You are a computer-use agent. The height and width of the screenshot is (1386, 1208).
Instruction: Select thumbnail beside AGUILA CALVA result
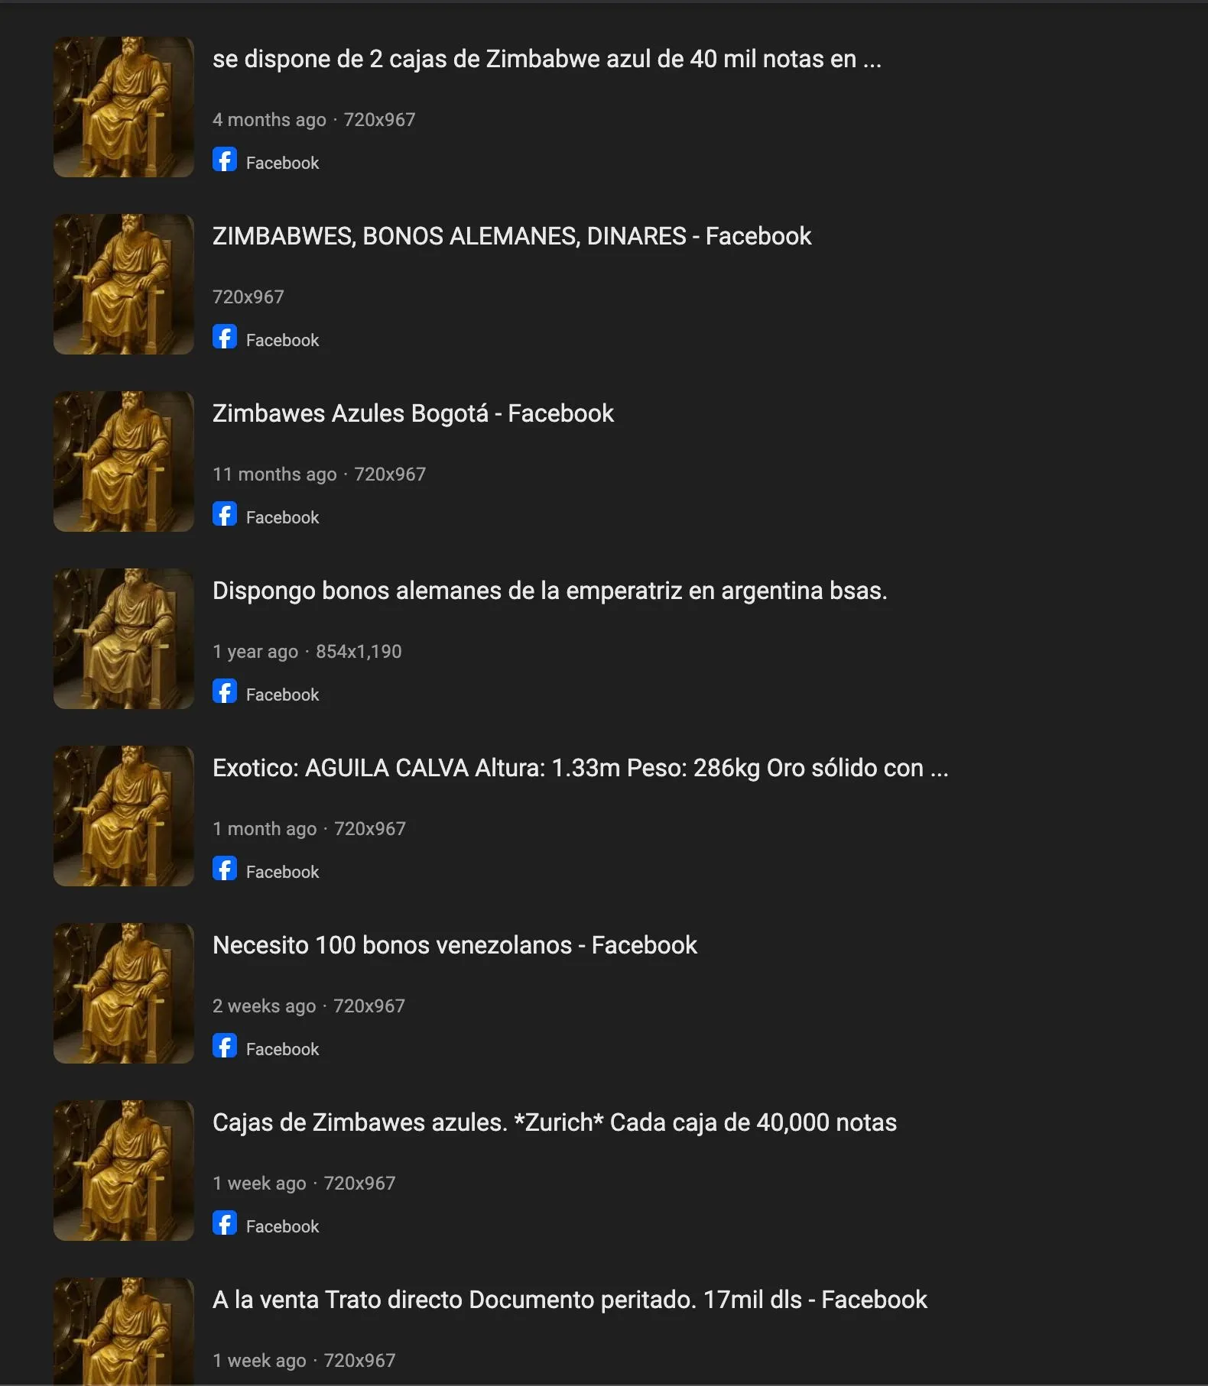(124, 816)
